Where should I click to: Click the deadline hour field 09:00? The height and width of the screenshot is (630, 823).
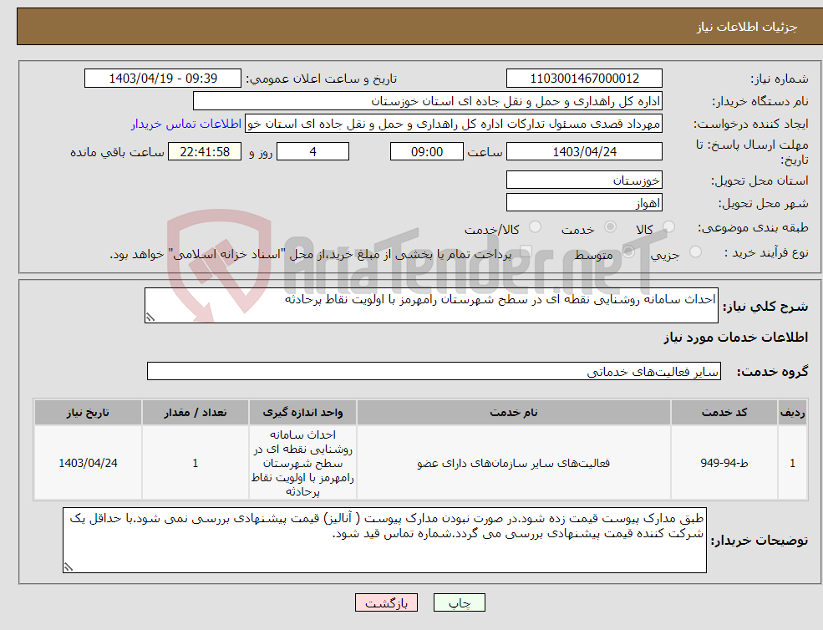(x=427, y=152)
